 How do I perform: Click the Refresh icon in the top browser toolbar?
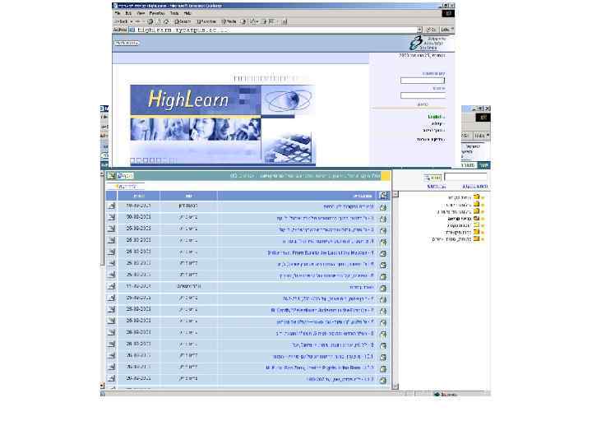[x=159, y=21]
